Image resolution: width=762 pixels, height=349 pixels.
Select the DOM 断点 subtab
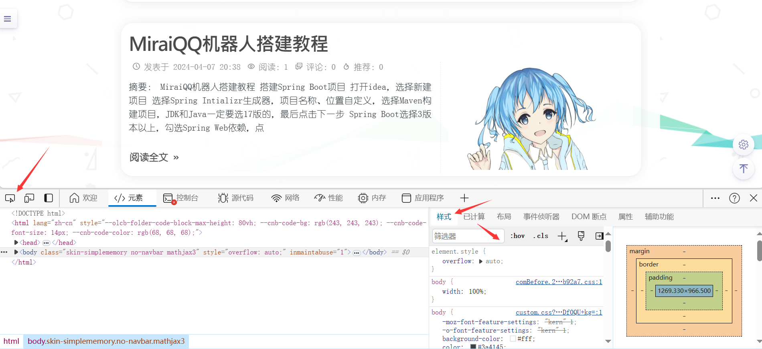tap(589, 217)
